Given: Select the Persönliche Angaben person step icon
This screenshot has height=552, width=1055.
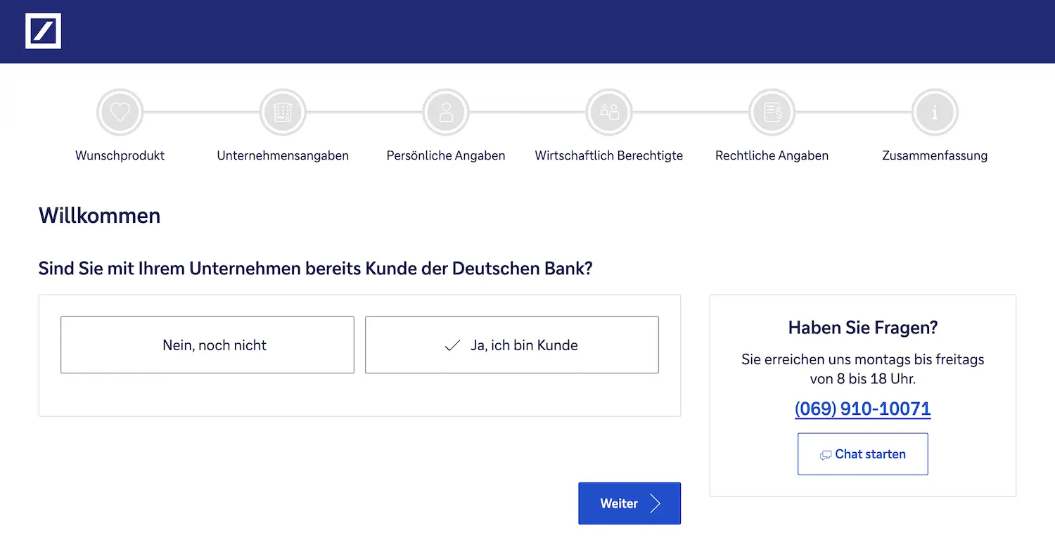Looking at the screenshot, I should coord(446,112).
